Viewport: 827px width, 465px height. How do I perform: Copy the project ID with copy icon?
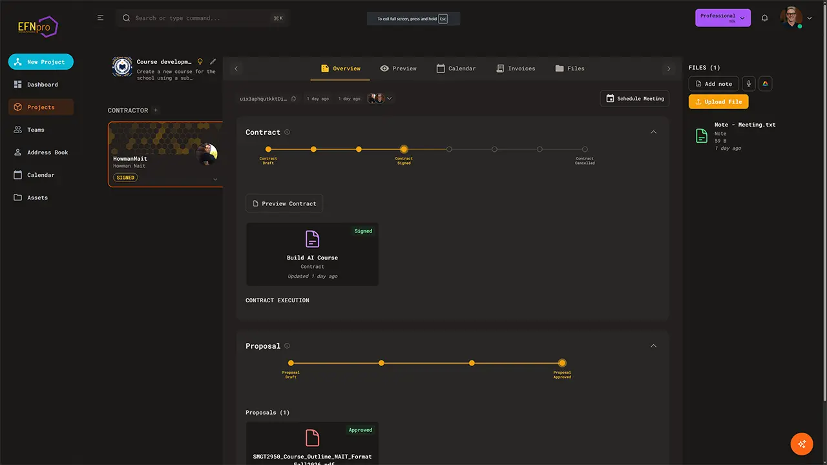pos(293,99)
